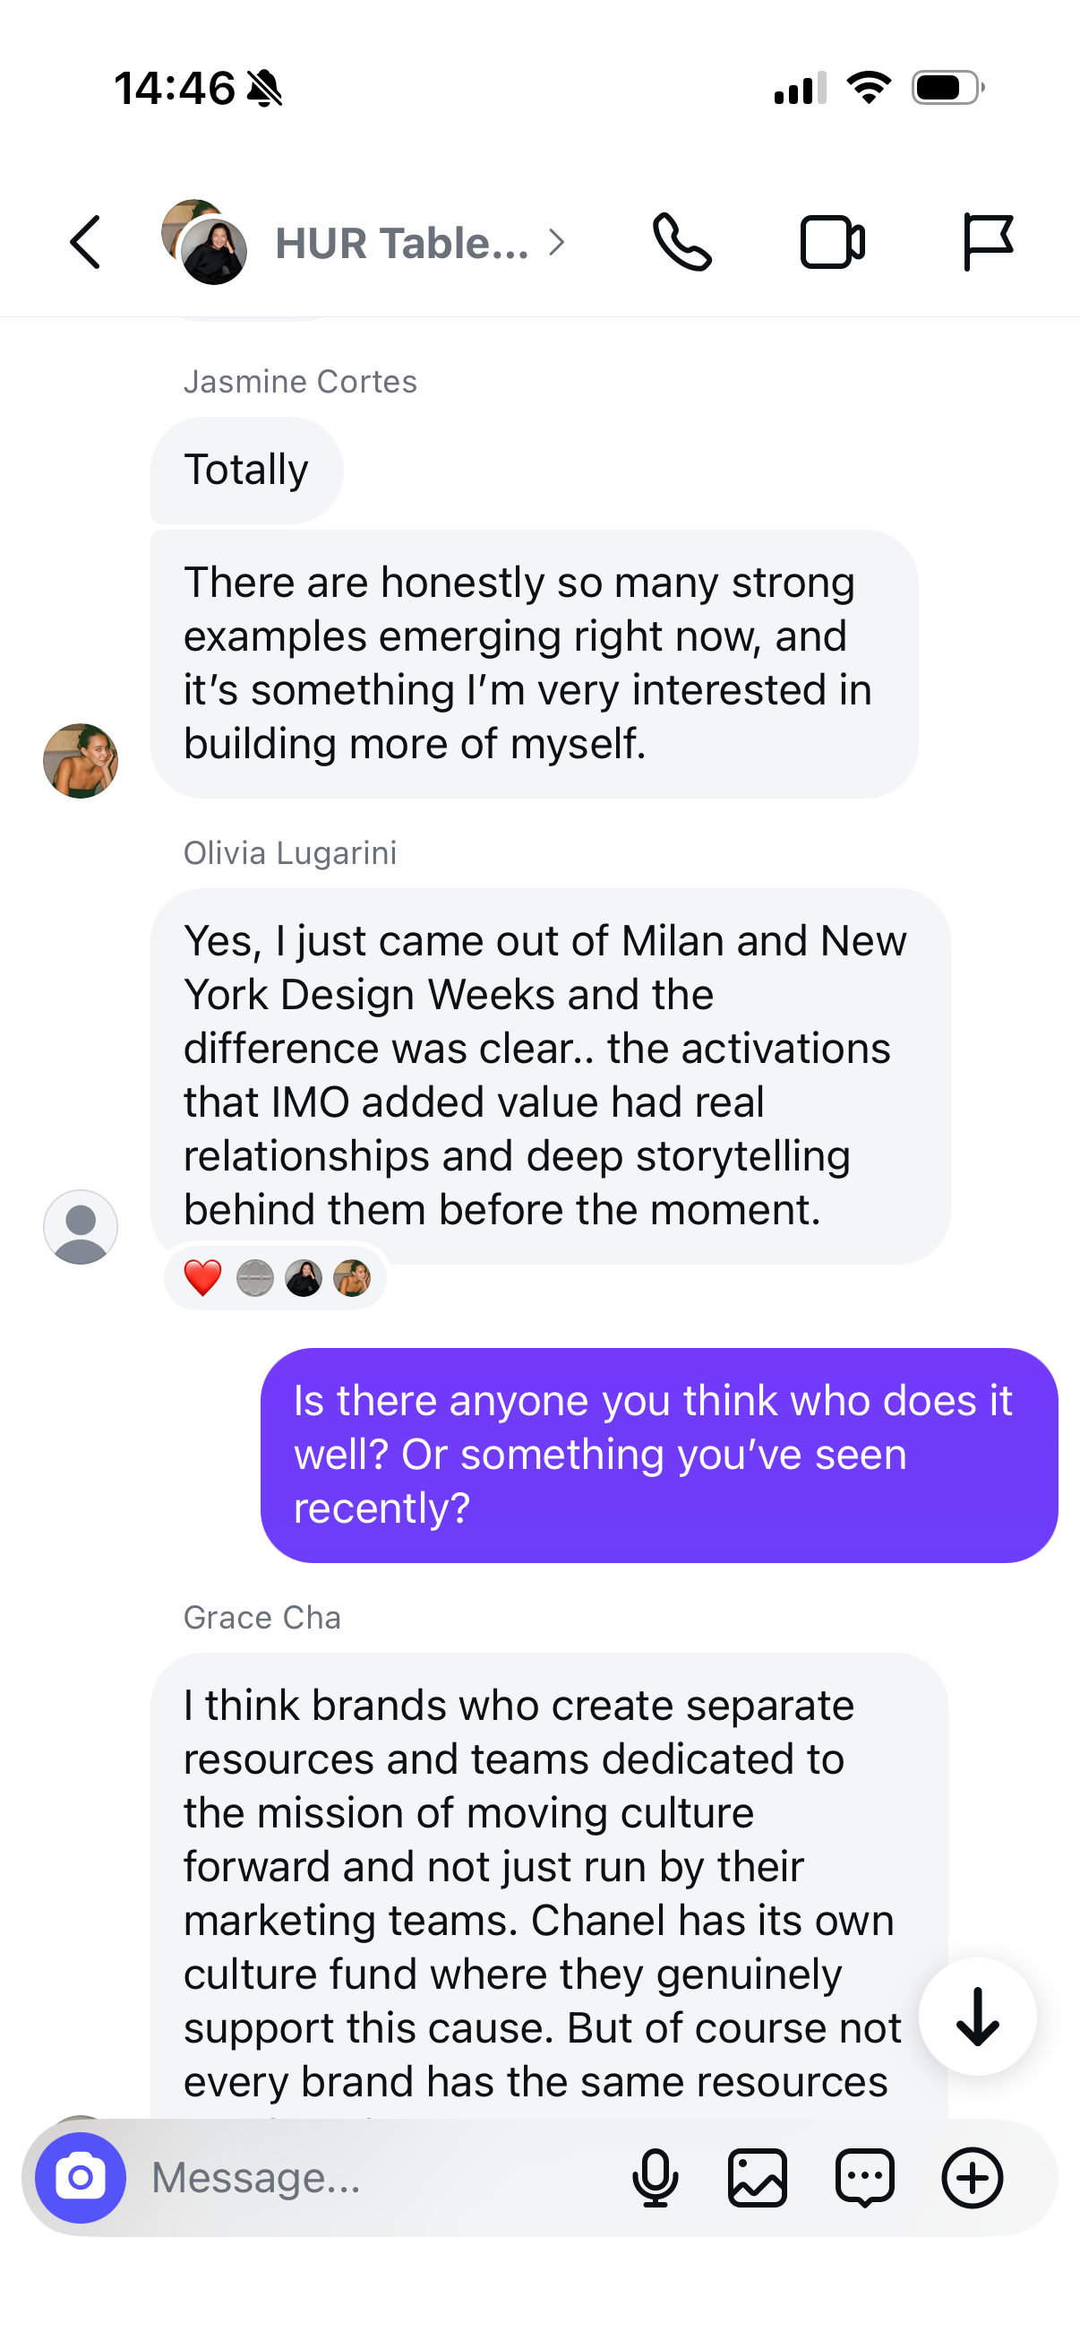The width and height of the screenshot is (1080, 2350).
Task: Open camera with blue camera button
Action: [x=81, y=2178]
